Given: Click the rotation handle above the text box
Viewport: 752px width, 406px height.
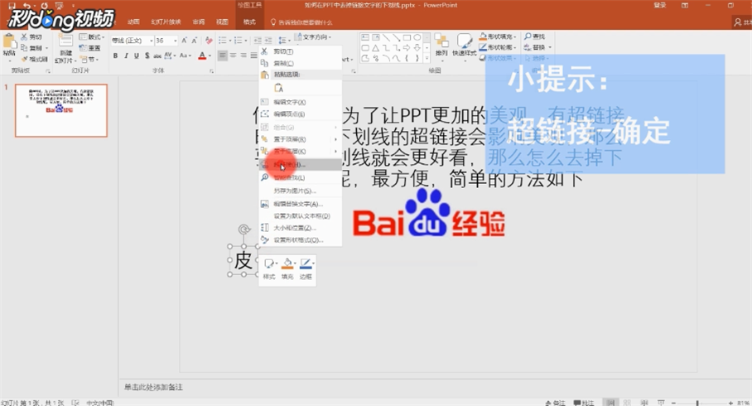Looking at the screenshot, I should click(244, 230).
